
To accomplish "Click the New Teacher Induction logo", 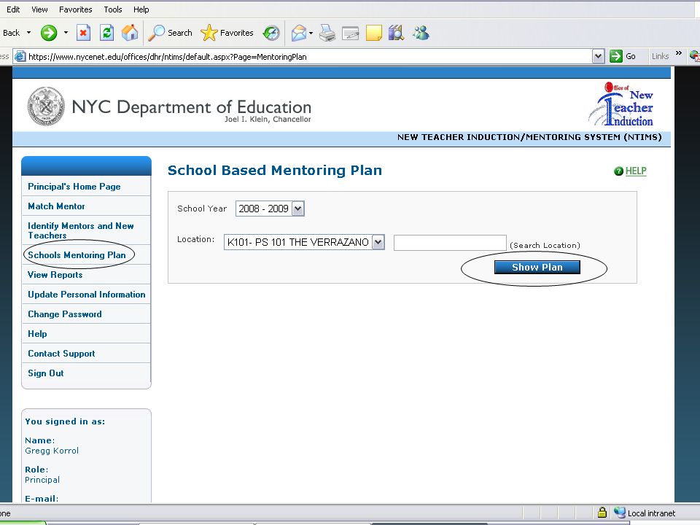I will (x=621, y=104).
